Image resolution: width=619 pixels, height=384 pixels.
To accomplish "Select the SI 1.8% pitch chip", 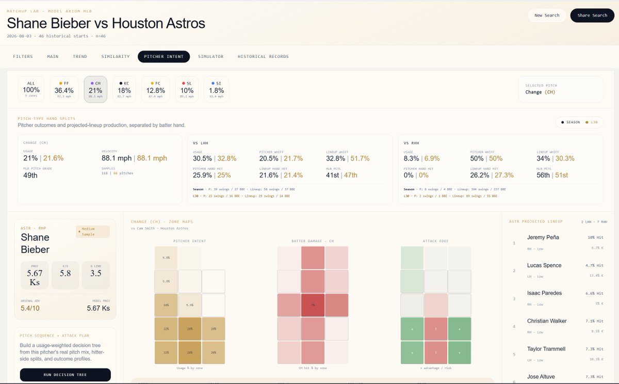I will click(216, 89).
